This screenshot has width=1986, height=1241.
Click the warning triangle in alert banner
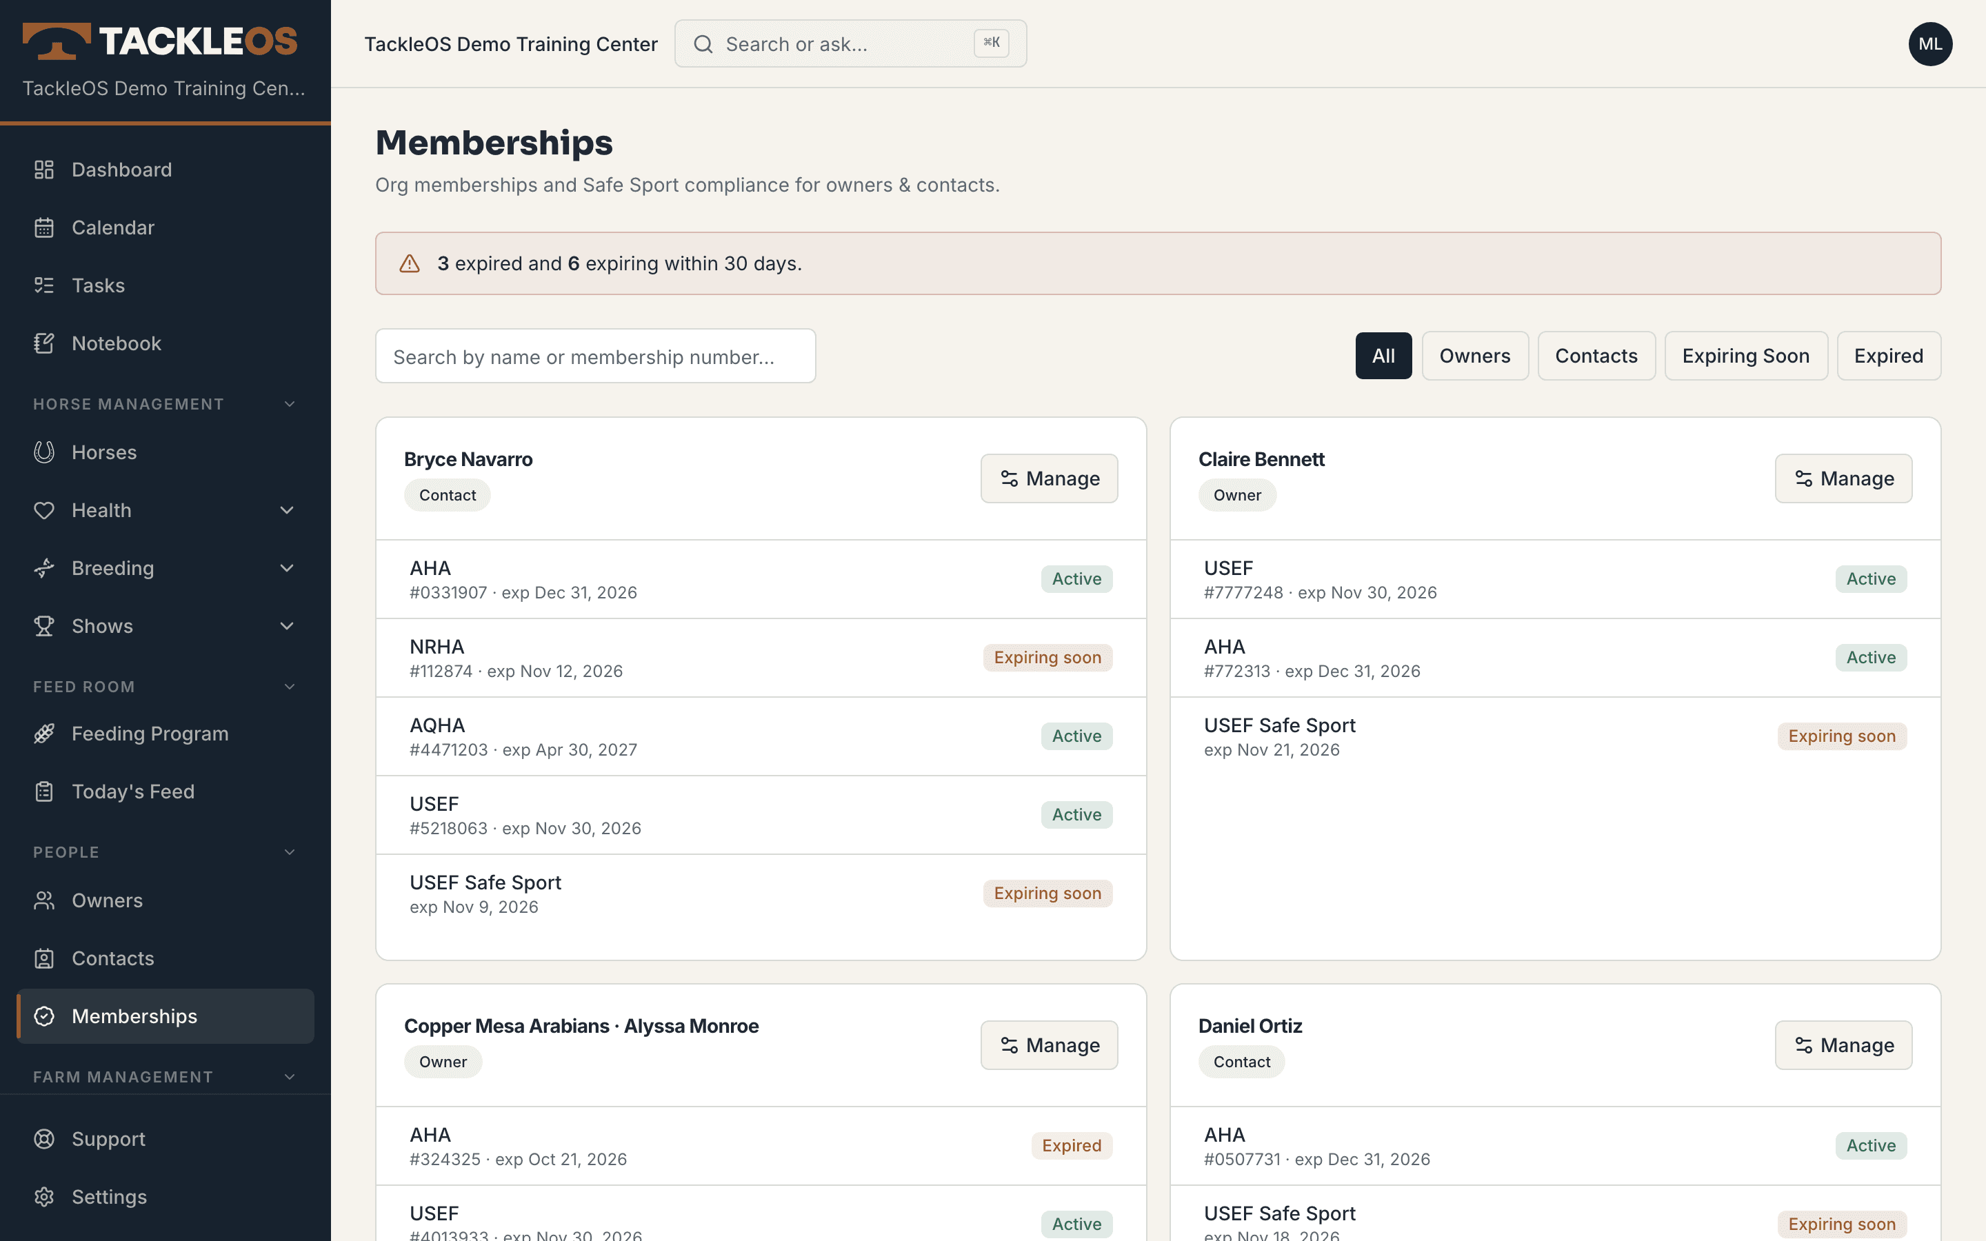click(x=410, y=263)
